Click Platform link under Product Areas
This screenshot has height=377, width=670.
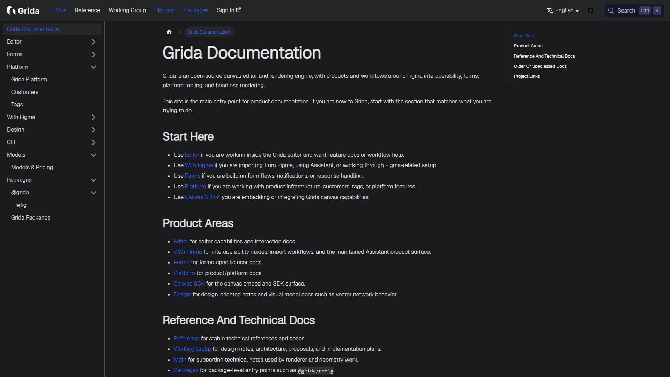click(184, 273)
